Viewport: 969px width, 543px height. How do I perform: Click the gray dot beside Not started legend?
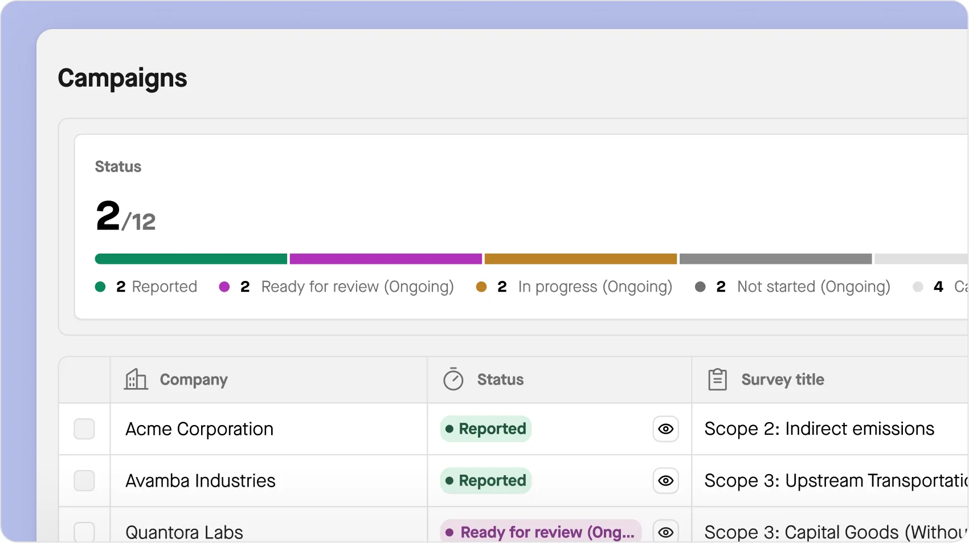click(x=701, y=287)
